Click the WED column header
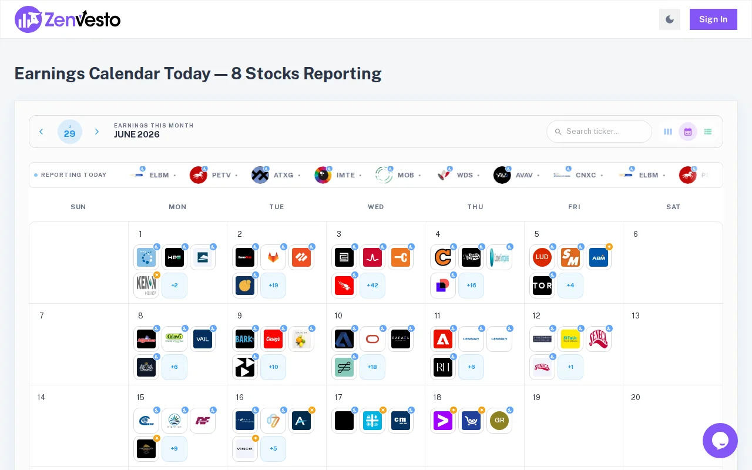 tap(376, 207)
